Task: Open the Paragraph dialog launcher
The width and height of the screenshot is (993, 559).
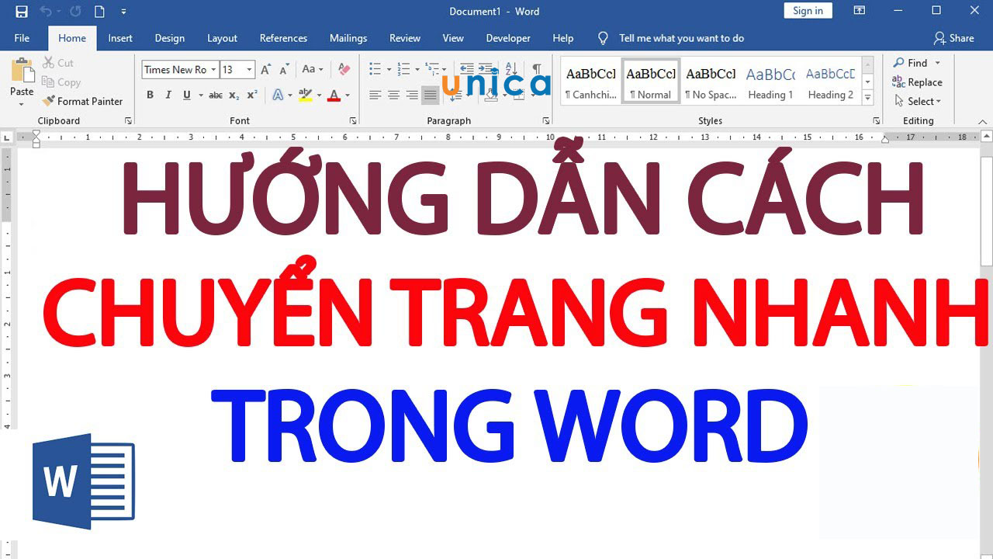Action: 545,121
